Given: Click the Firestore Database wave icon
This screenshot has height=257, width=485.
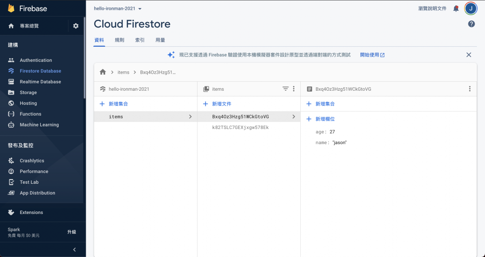Looking at the screenshot, I should [11, 71].
